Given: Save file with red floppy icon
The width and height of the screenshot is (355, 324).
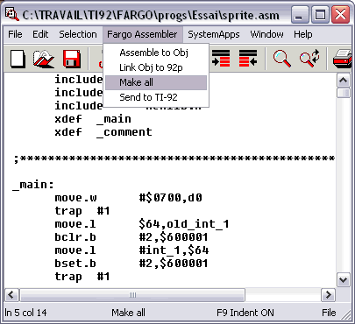Looking at the screenshot, I should tap(72, 59).
